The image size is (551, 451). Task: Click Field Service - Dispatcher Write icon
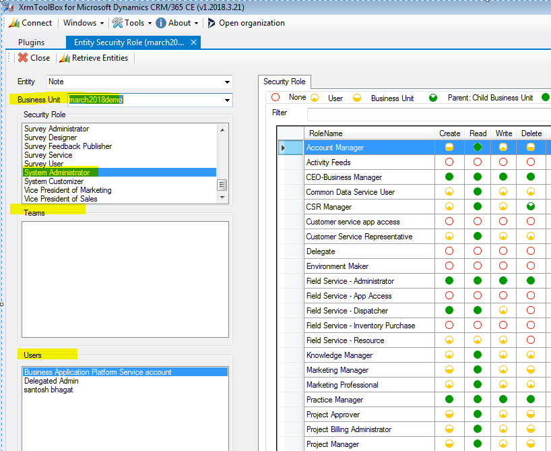tap(503, 310)
